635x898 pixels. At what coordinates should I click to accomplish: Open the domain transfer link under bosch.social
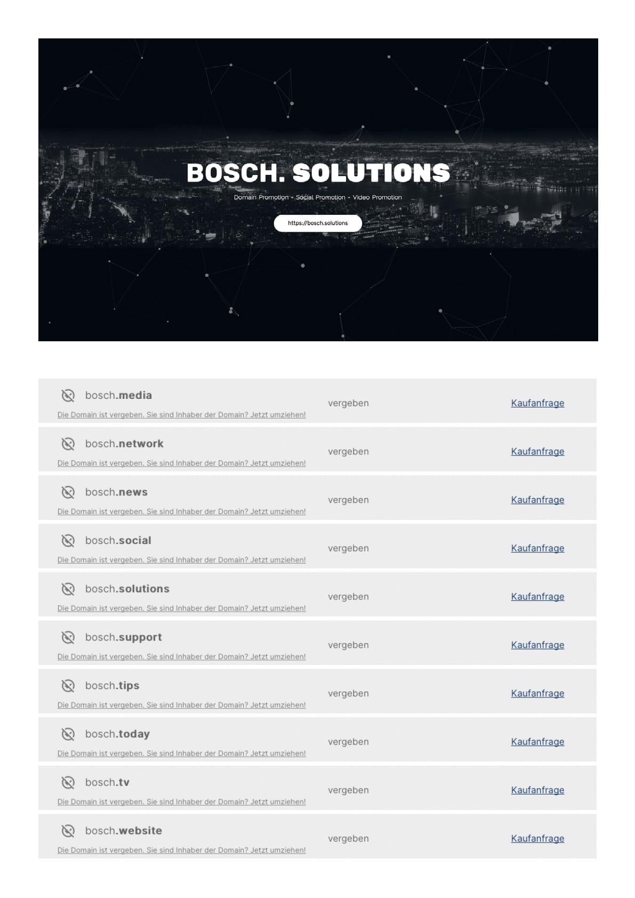(x=181, y=560)
